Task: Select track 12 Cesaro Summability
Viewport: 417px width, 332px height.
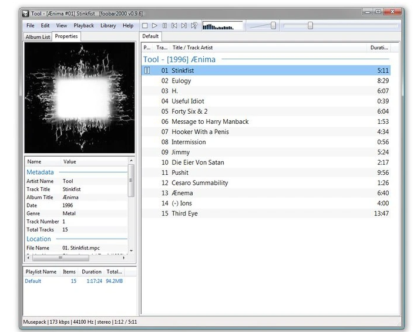Action: coord(266,183)
